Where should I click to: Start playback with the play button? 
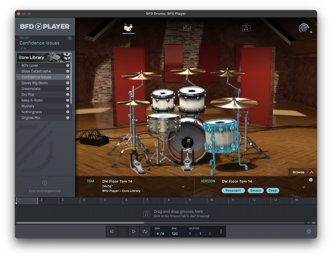(x=134, y=232)
